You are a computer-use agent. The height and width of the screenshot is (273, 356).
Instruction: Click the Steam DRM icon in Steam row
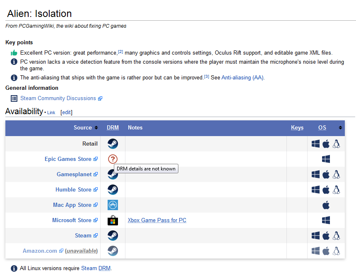pos(113,235)
